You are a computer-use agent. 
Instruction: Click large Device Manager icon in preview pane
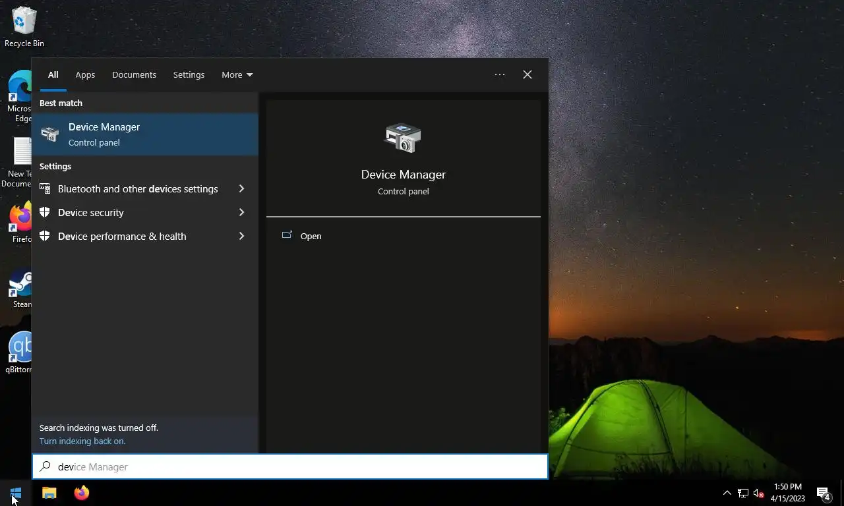[x=403, y=138]
